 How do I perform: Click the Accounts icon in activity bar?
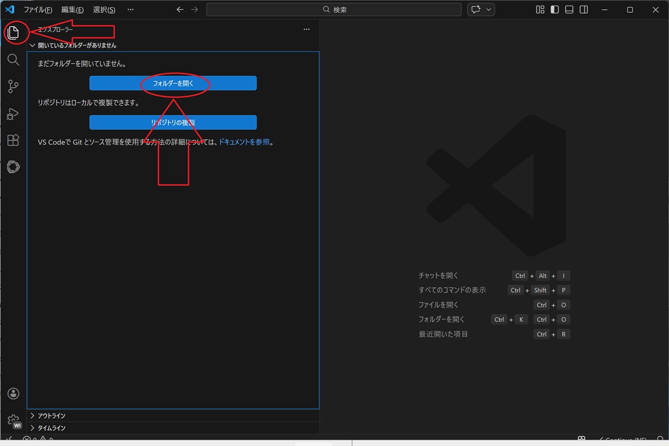(13, 394)
